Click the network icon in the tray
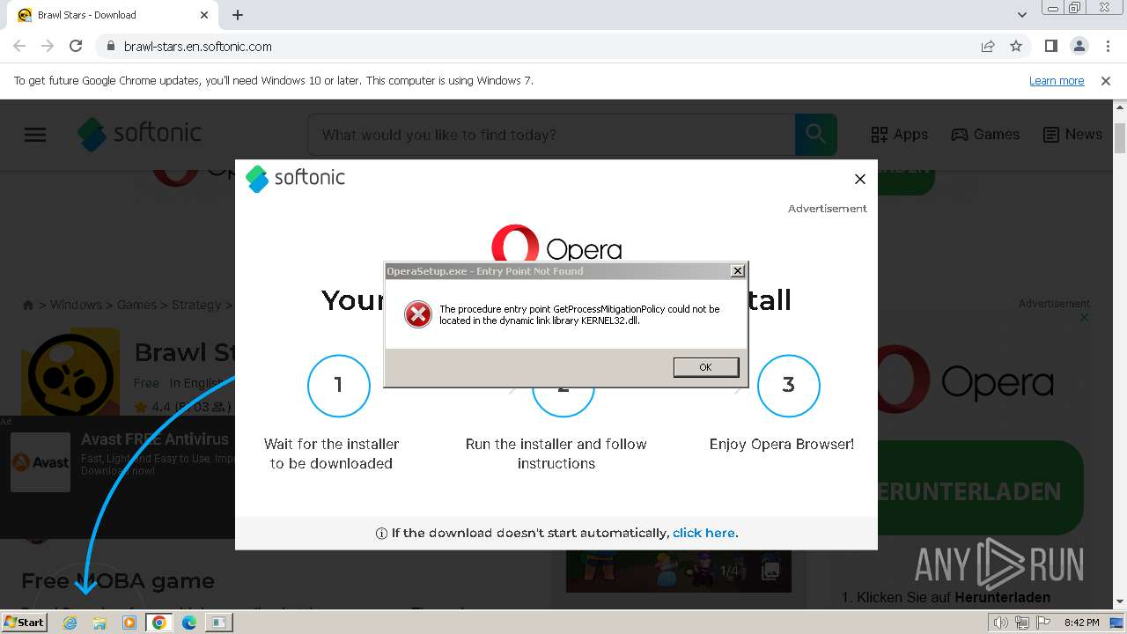 tap(1021, 623)
